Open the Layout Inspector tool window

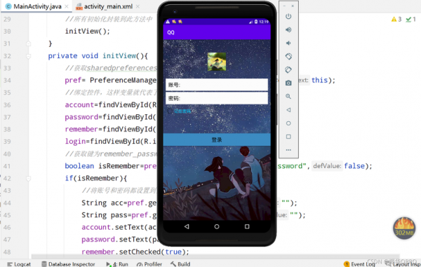click(403, 264)
